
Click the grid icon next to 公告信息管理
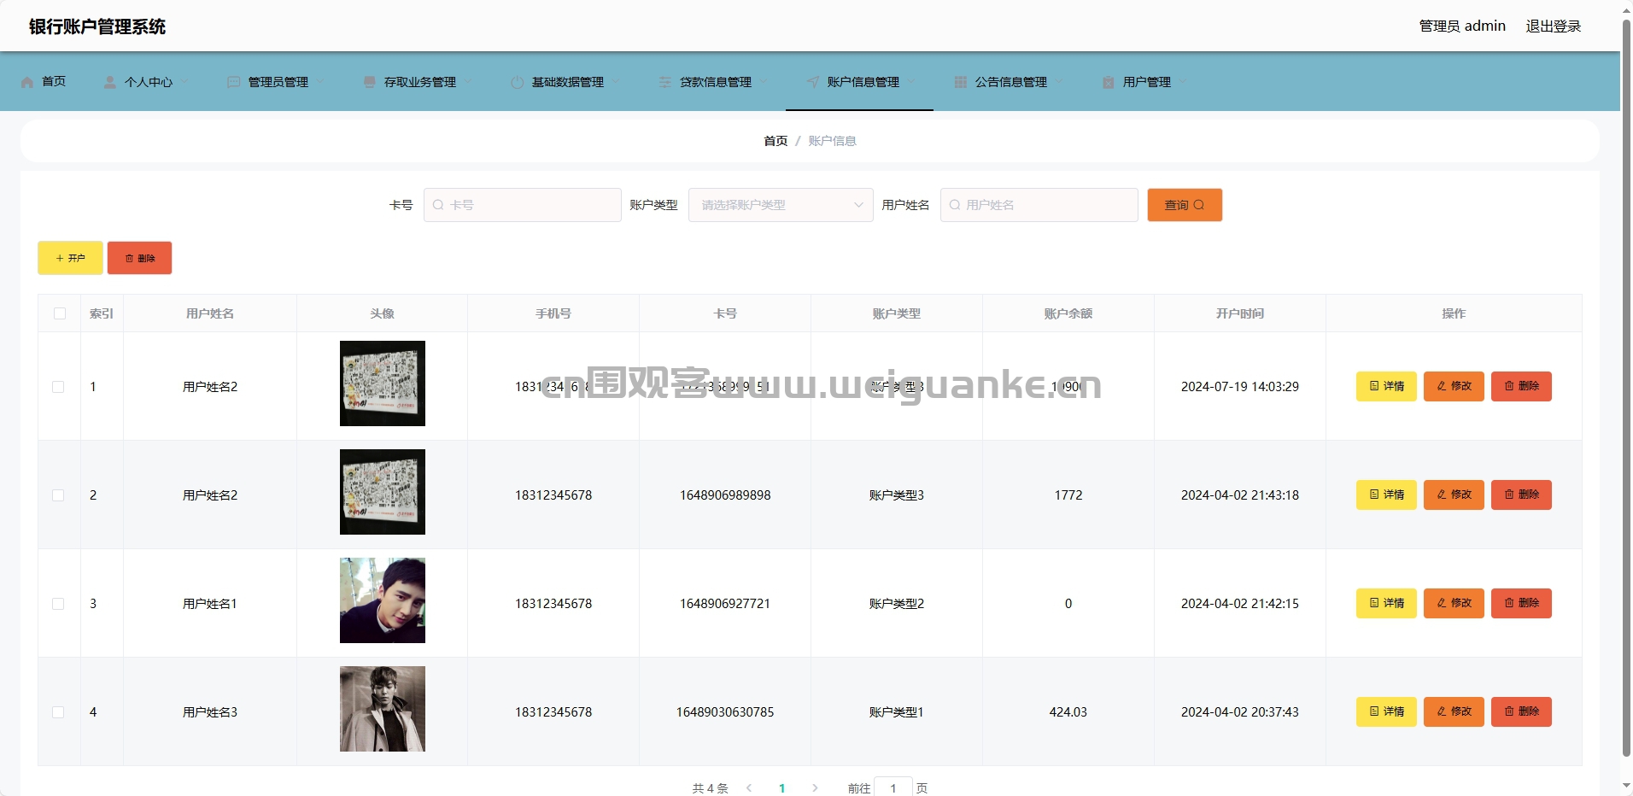click(961, 82)
